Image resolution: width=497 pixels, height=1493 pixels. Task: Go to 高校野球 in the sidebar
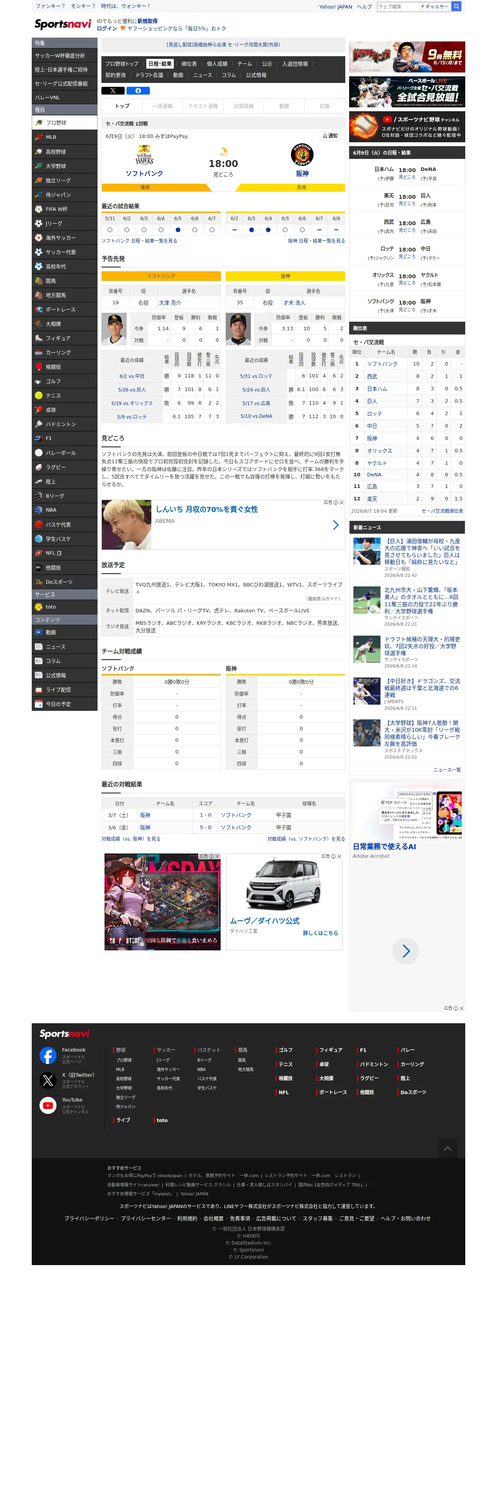click(64, 151)
